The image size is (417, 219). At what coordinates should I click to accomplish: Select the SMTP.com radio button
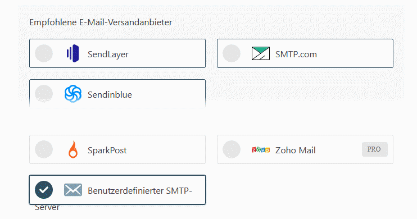point(232,53)
